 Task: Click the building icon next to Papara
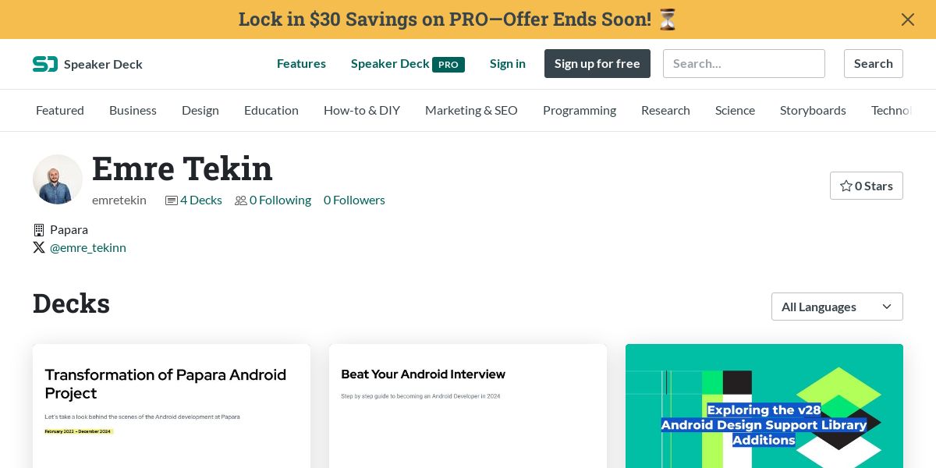click(x=39, y=230)
